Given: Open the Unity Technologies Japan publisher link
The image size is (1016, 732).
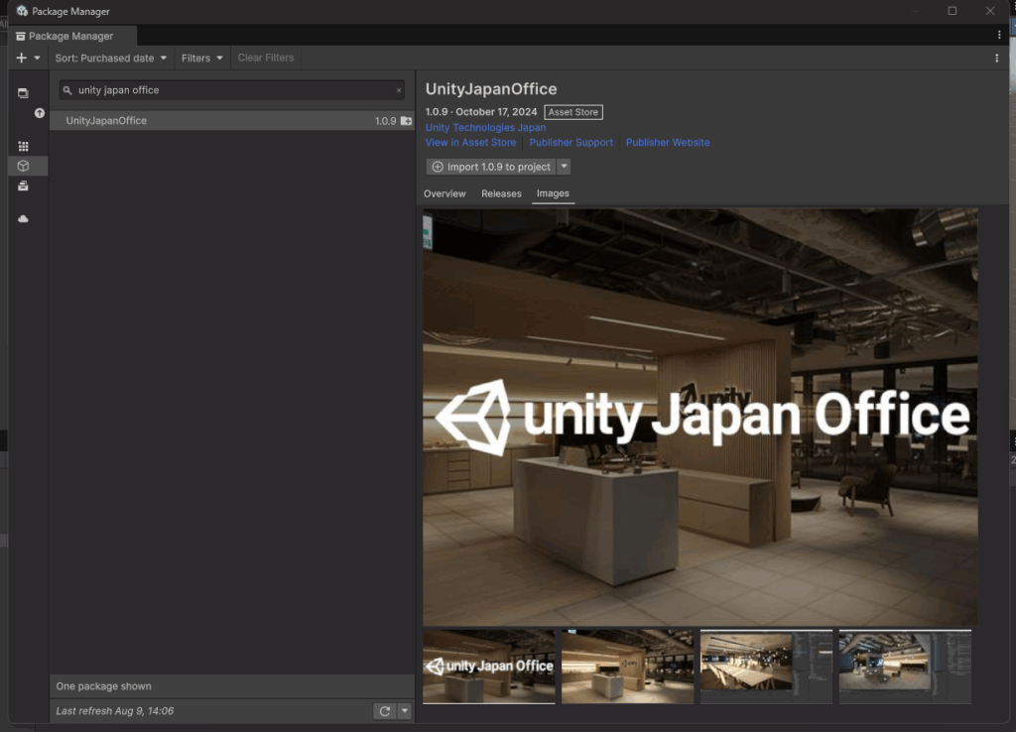Looking at the screenshot, I should click(x=485, y=128).
